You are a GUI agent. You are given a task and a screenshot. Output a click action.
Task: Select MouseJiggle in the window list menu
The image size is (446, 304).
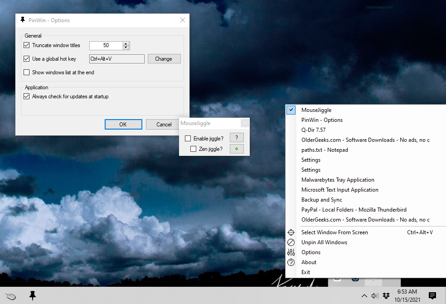pos(366,110)
